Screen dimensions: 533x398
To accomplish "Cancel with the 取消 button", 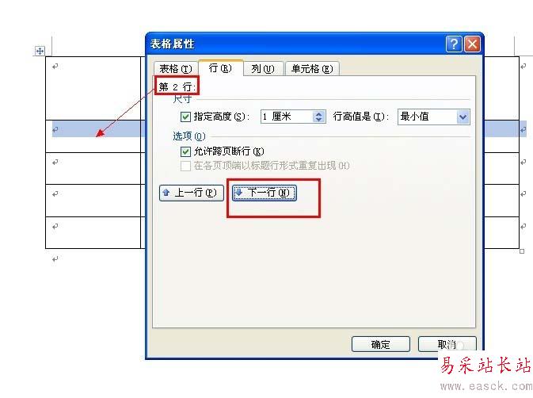I will pos(447,345).
